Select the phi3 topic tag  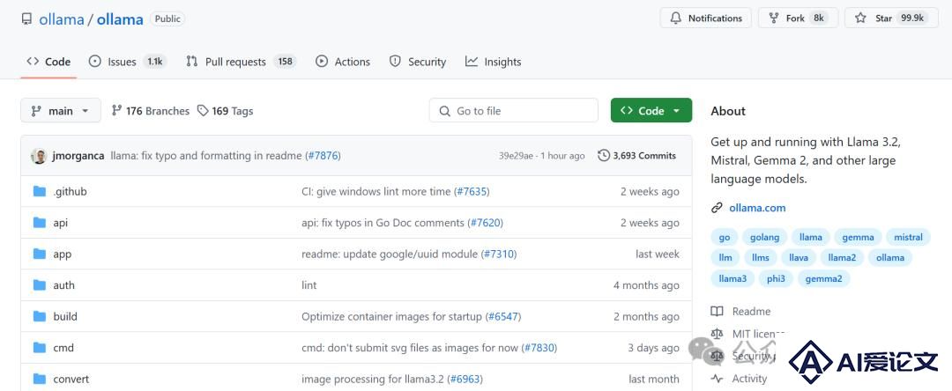click(x=776, y=279)
